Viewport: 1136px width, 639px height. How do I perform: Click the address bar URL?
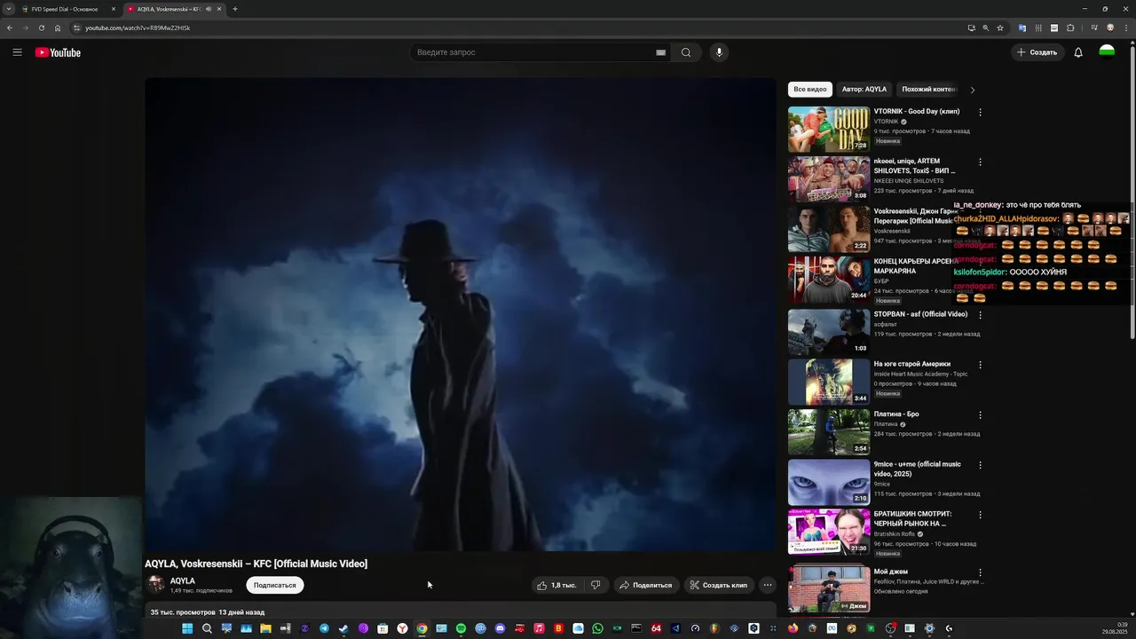[138, 28]
